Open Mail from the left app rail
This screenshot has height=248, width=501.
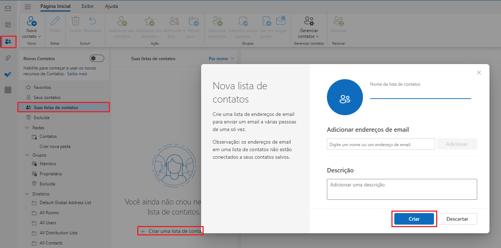[x=8, y=8]
